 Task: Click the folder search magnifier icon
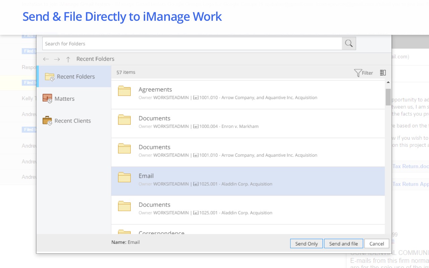349,43
